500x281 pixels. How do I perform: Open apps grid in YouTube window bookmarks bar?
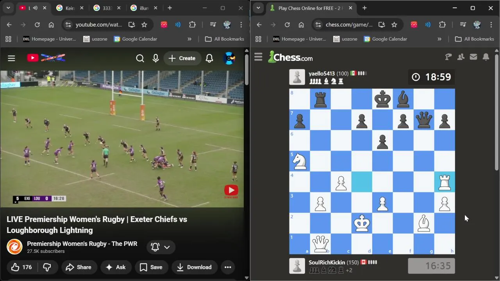pos(8,39)
